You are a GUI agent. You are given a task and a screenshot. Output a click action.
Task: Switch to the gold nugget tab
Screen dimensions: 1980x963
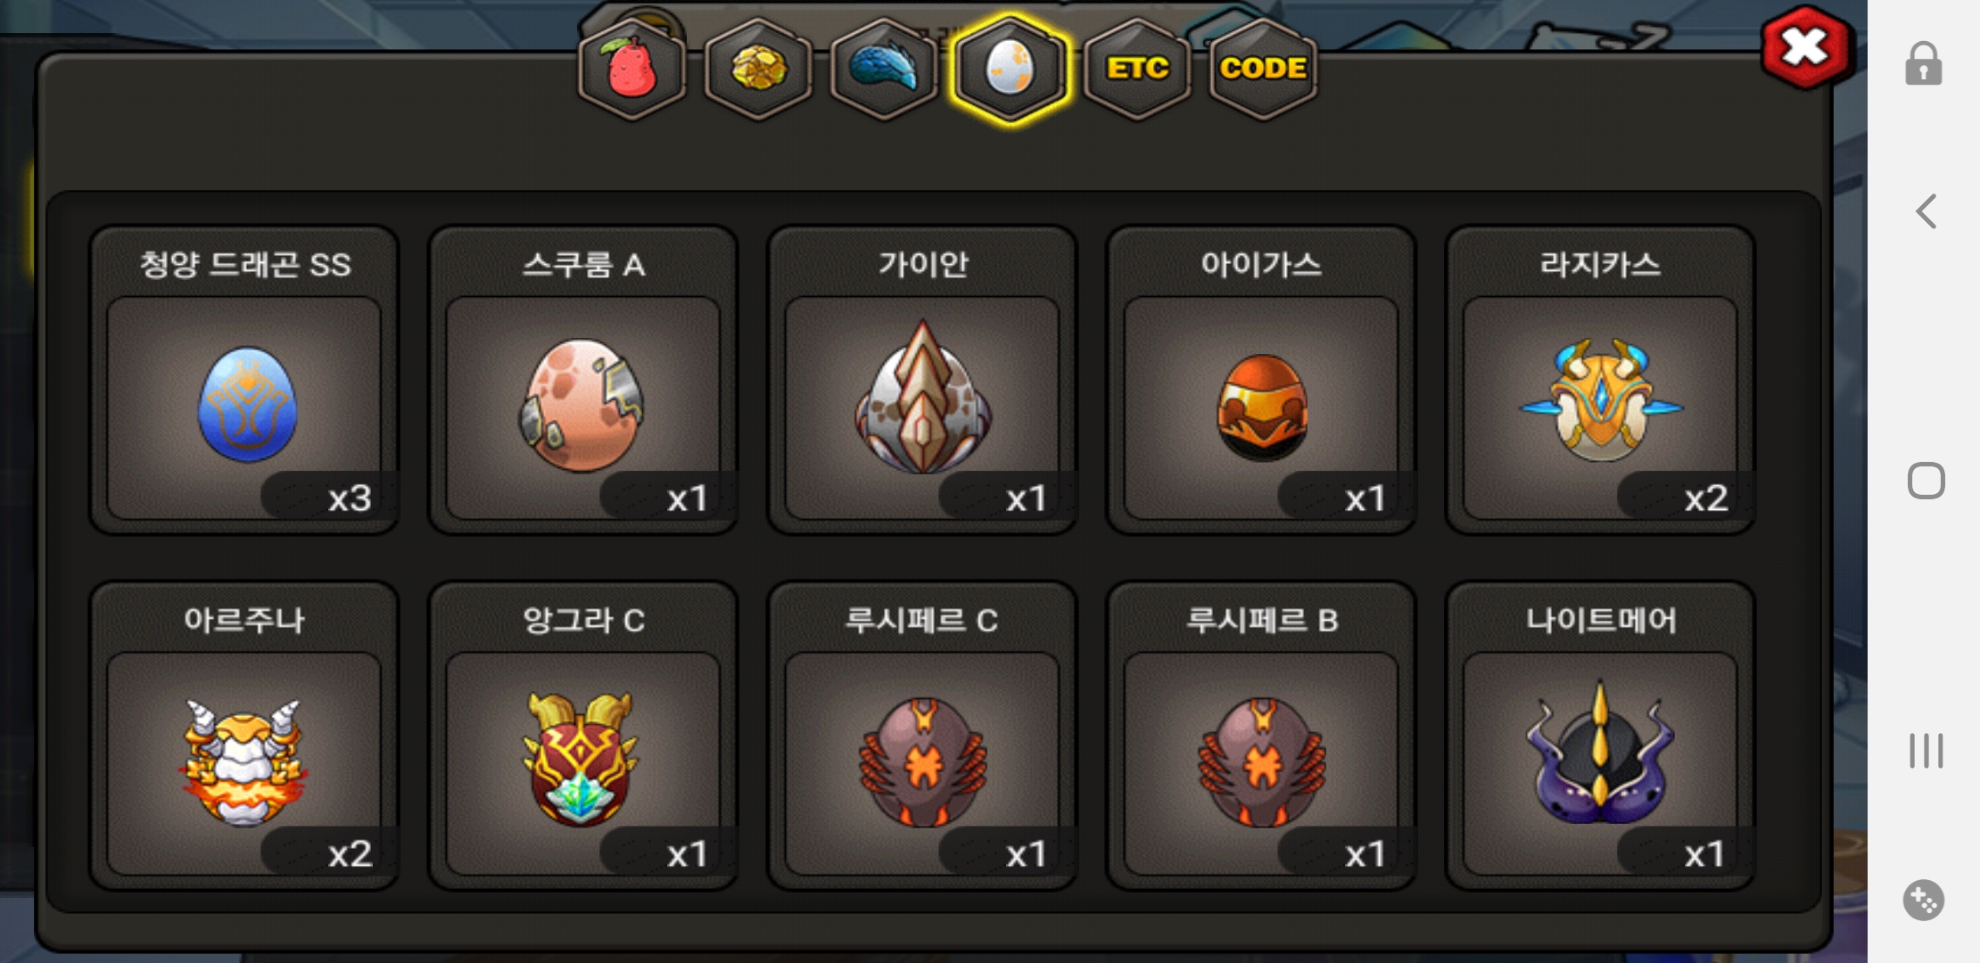758,69
